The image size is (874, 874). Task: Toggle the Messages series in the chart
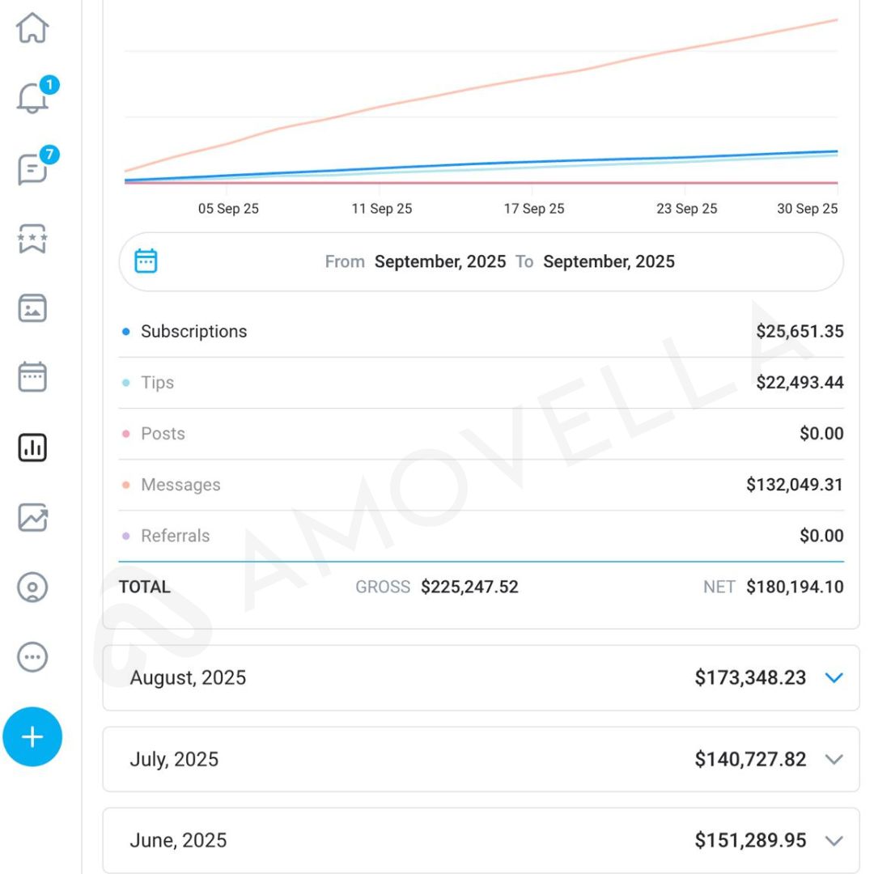[x=180, y=485]
